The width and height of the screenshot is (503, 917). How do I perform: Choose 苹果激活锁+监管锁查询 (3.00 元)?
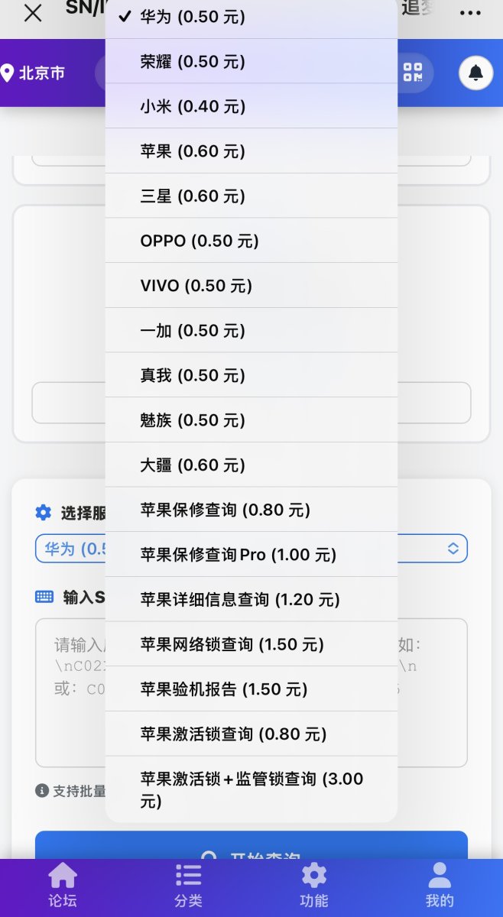[251, 789]
